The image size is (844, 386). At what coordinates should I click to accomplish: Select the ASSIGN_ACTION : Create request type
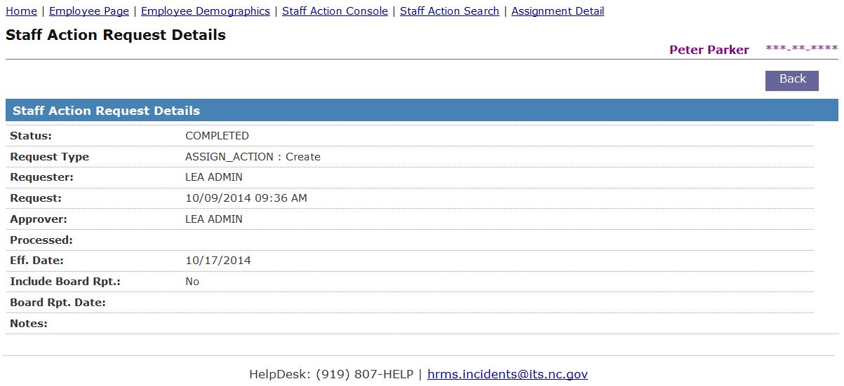pyautogui.click(x=253, y=157)
